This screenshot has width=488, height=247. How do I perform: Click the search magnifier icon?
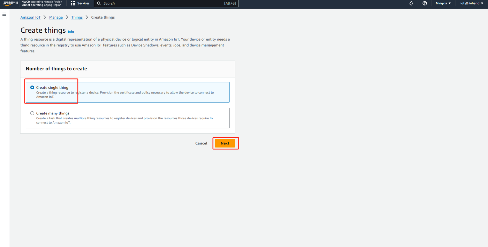click(99, 3)
